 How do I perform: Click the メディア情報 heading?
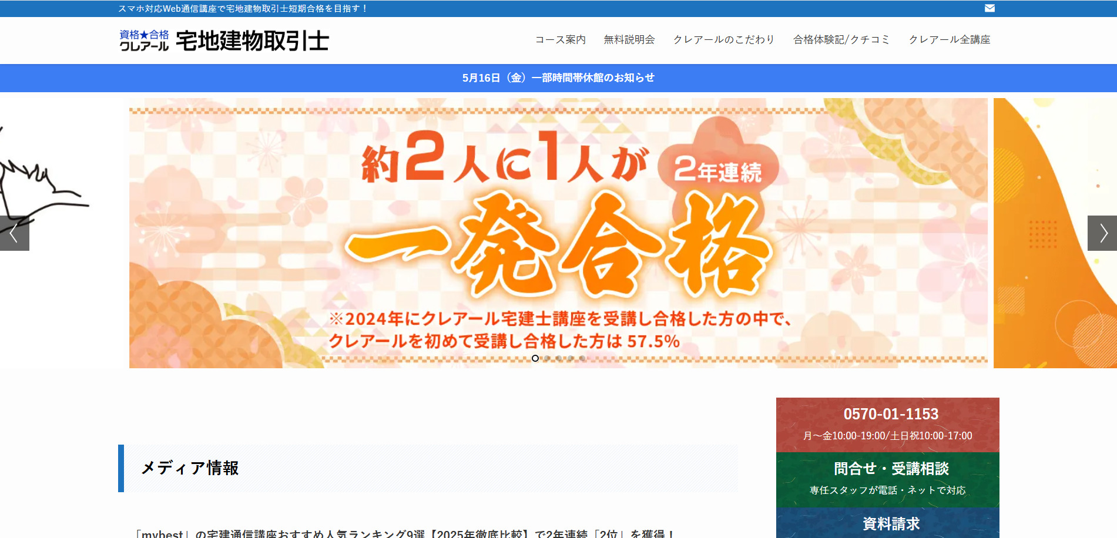pyautogui.click(x=189, y=468)
